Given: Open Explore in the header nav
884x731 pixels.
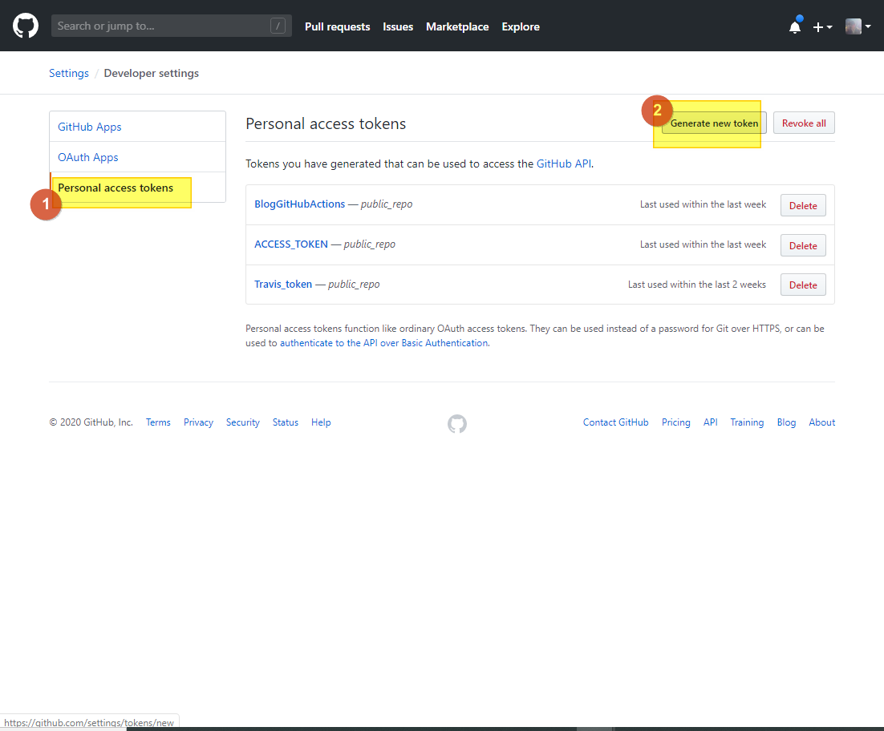Looking at the screenshot, I should (521, 26).
